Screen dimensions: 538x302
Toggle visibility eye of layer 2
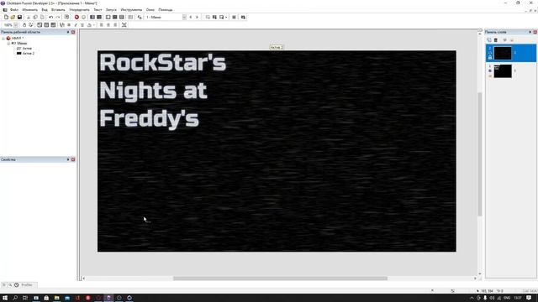(490, 53)
